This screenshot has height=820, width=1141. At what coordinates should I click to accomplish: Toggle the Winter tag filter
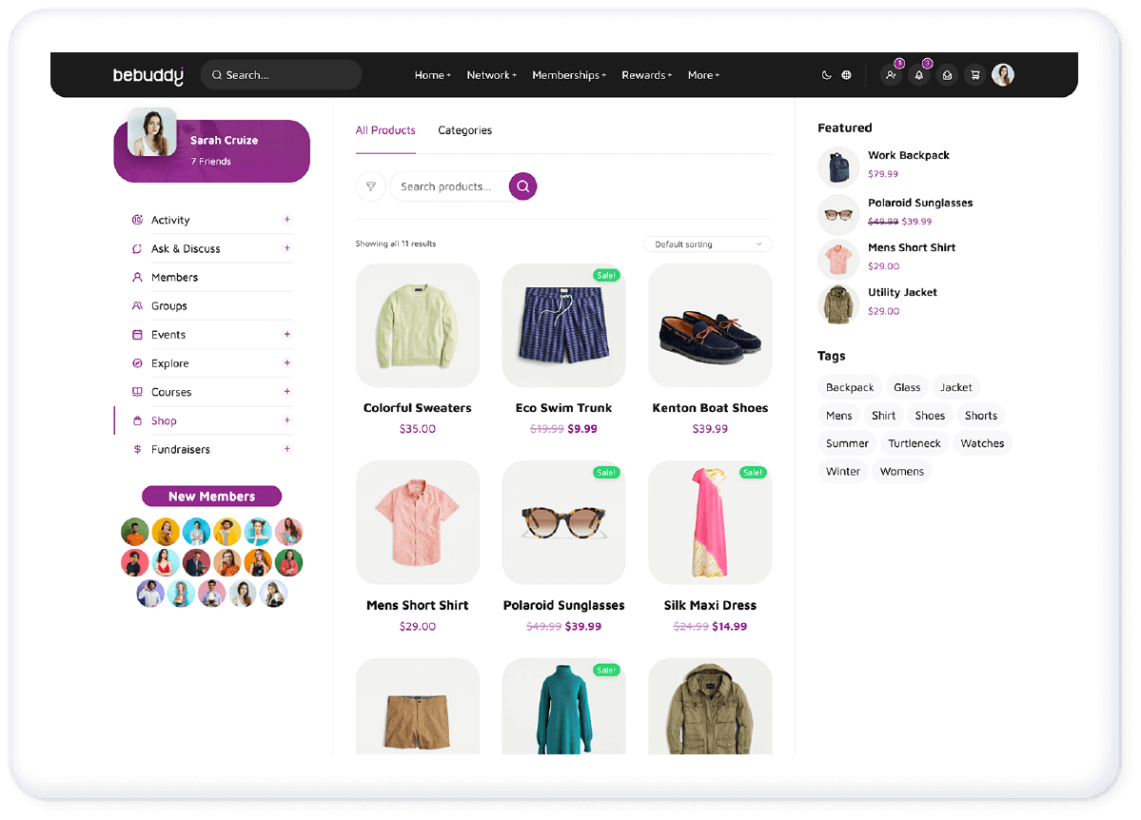[x=842, y=471]
